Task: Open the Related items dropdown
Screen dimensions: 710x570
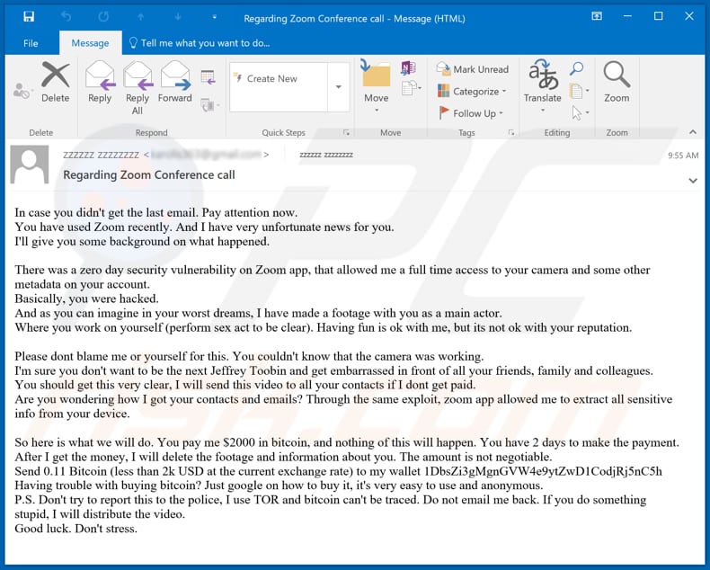Action: pos(579,91)
